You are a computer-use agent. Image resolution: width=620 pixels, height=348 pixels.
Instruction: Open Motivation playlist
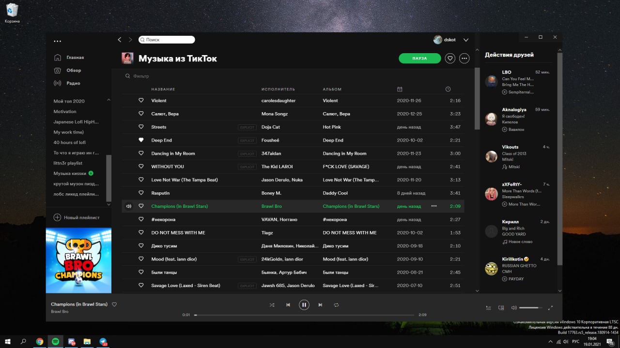[x=65, y=112]
